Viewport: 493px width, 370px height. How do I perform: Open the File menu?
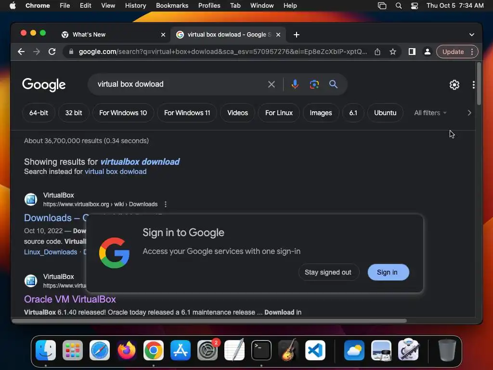coord(65,6)
